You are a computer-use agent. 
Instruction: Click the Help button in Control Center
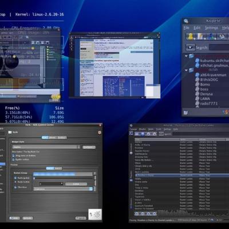click(15, 218)
